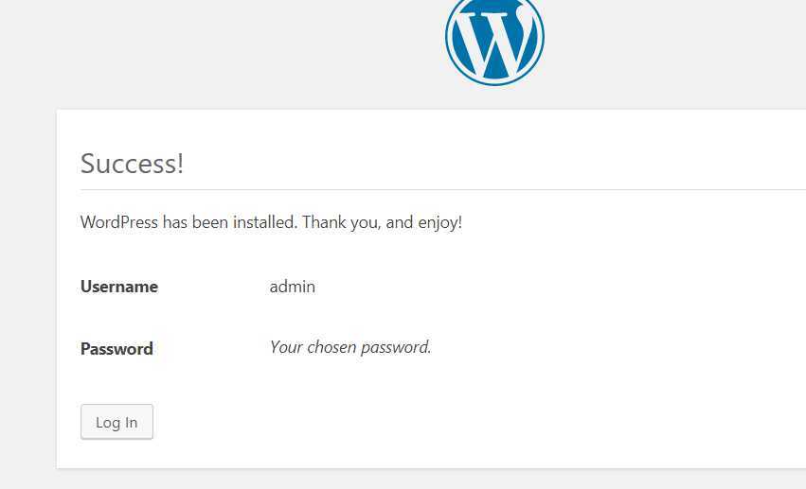
Task: Click the blank white space right of admin
Action: [514, 287]
